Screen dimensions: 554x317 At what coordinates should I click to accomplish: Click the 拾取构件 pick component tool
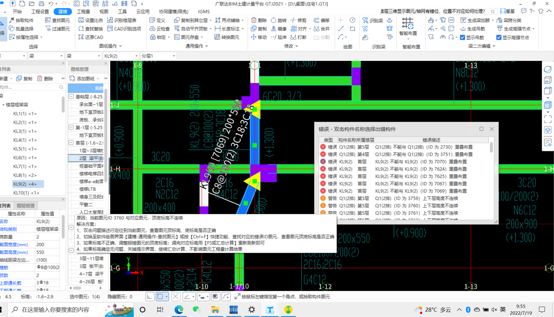pos(21,20)
